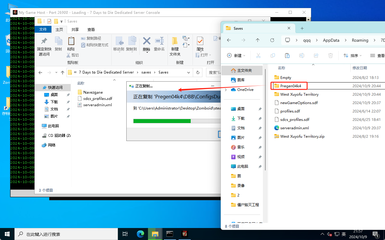Click AppData in right breadcrumb path
Screen dimensions: 385x240
(331, 40)
